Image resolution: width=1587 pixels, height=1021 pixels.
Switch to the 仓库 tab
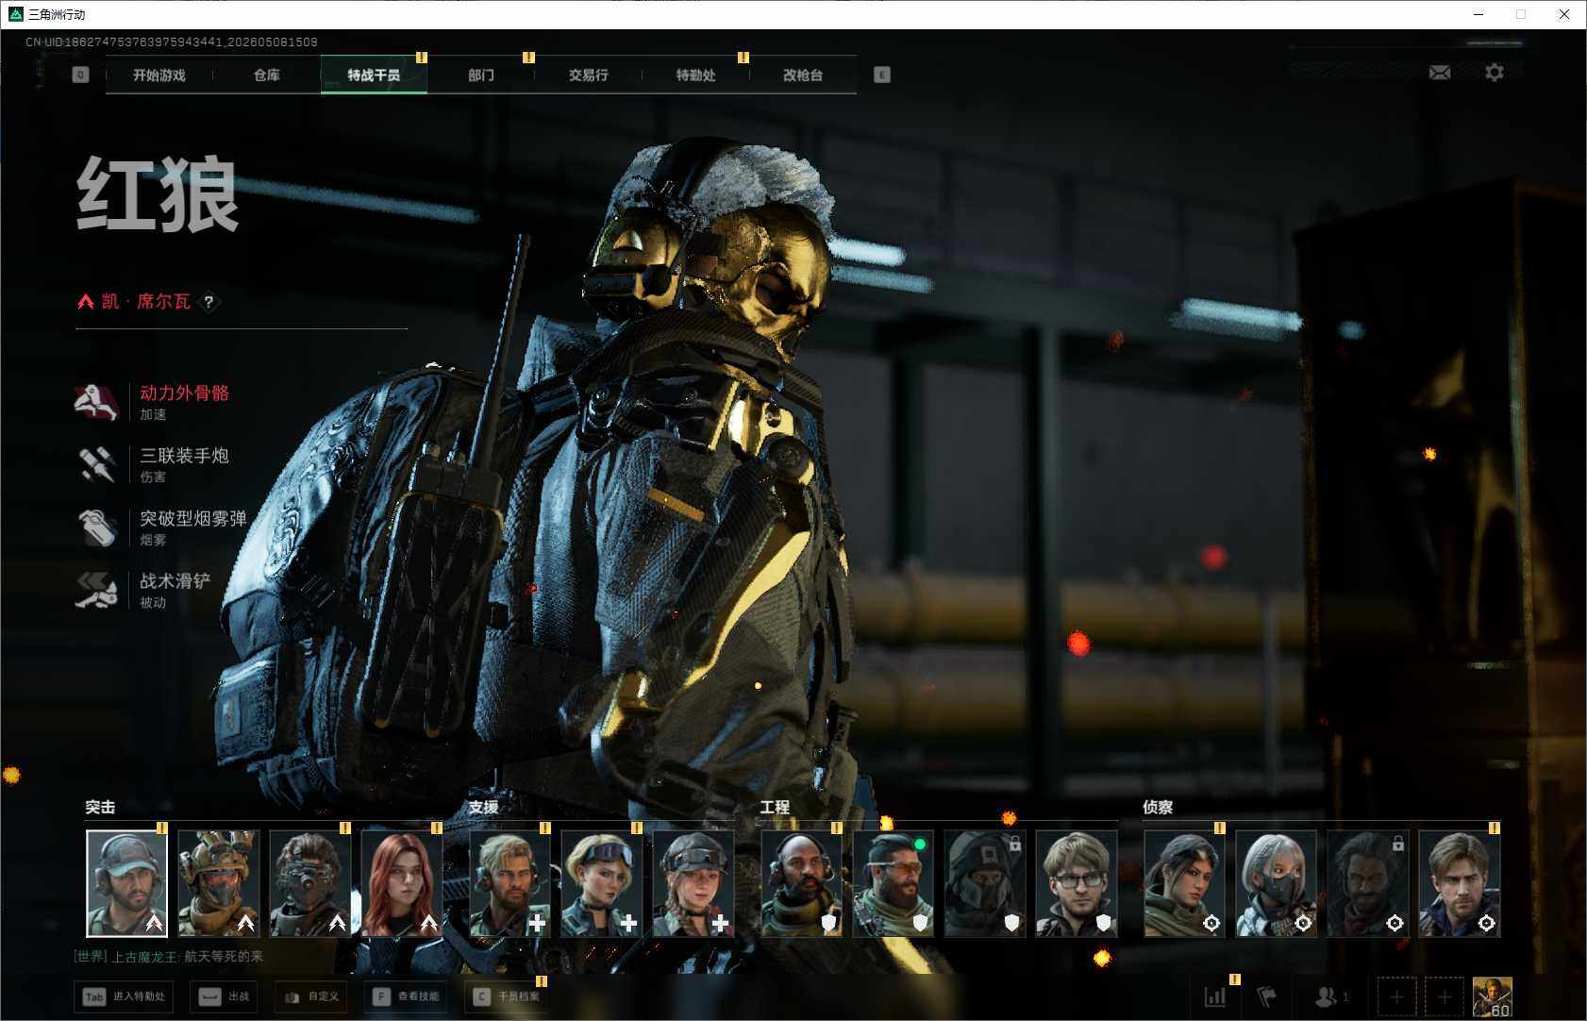coord(267,75)
